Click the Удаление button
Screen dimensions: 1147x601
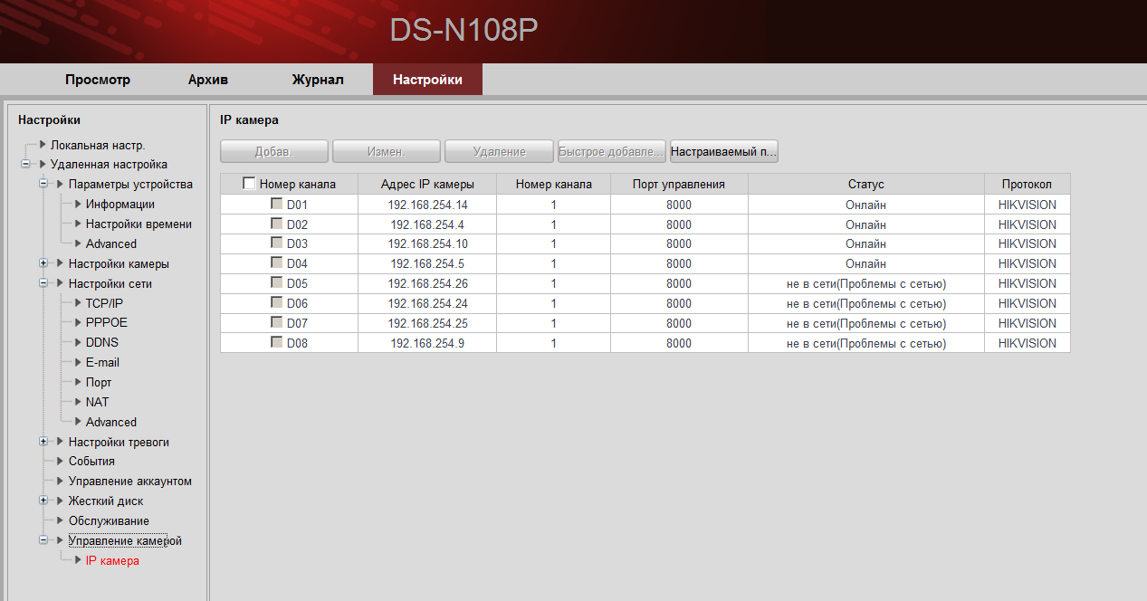point(499,151)
